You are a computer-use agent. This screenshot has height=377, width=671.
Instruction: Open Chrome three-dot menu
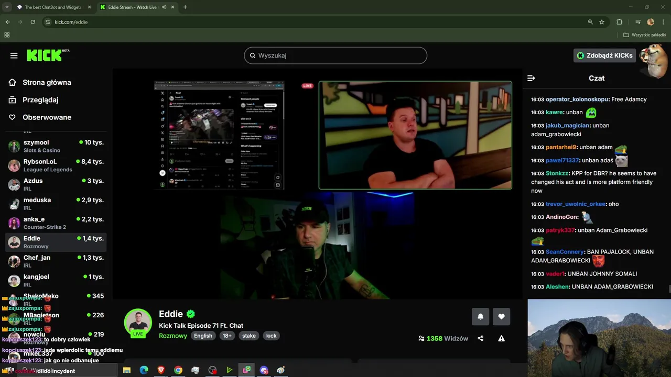(x=663, y=22)
